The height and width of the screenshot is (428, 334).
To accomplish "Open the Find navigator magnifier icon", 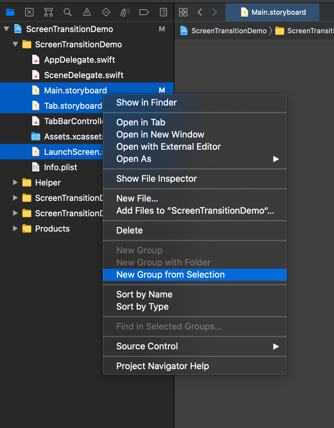I will [68, 12].
